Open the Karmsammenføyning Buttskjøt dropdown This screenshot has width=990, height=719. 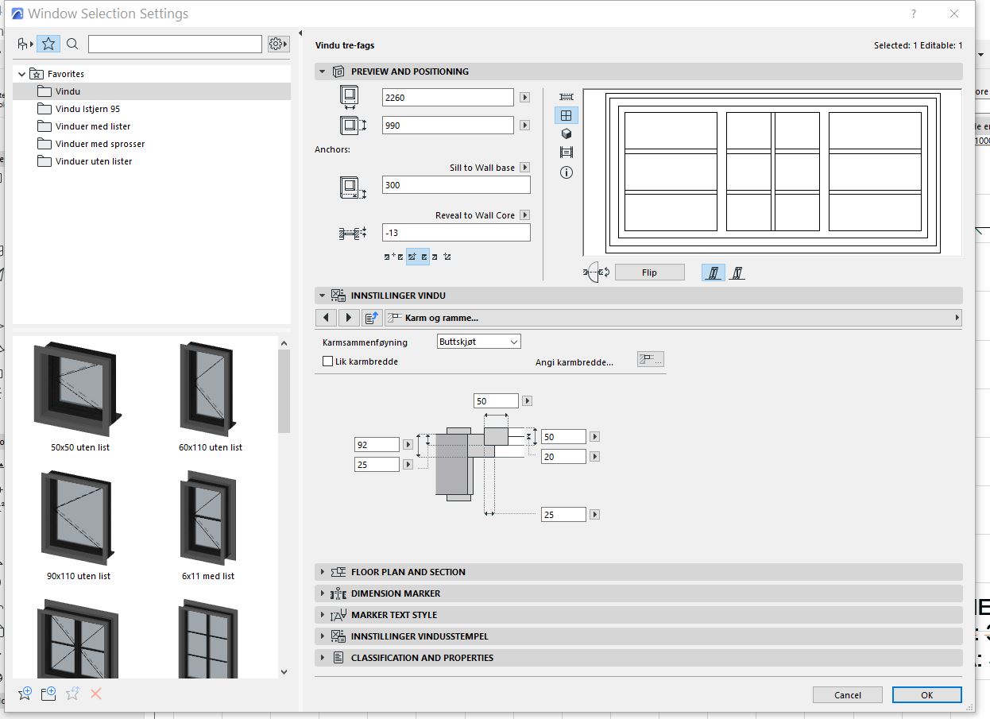(x=479, y=342)
